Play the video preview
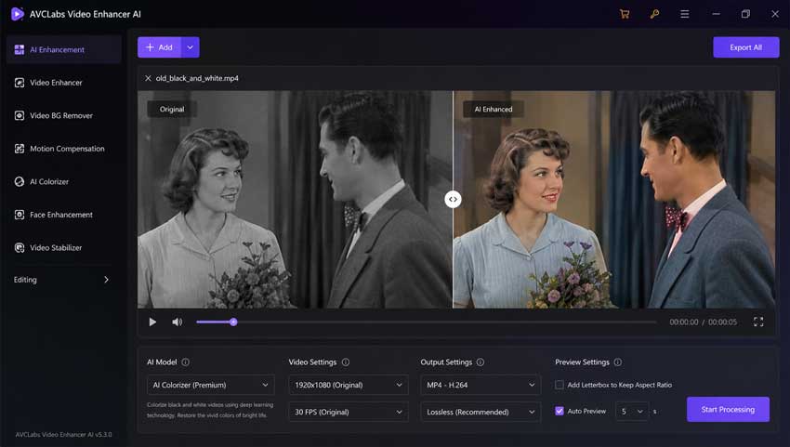The width and height of the screenshot is (790, 447). click(x=152, y=322)
